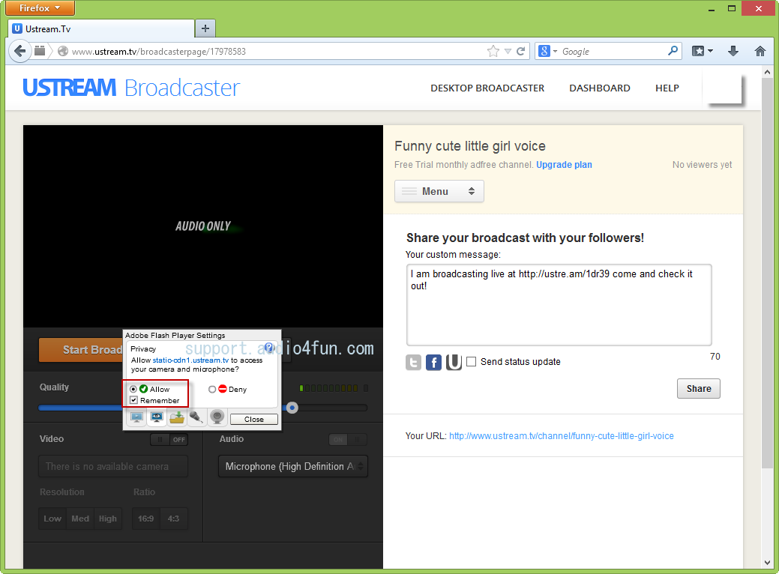Choose the High resolution option
Image resolution: width=779 pixels, height=574 pixels.
pyautogui.click(x=108, y=519)
